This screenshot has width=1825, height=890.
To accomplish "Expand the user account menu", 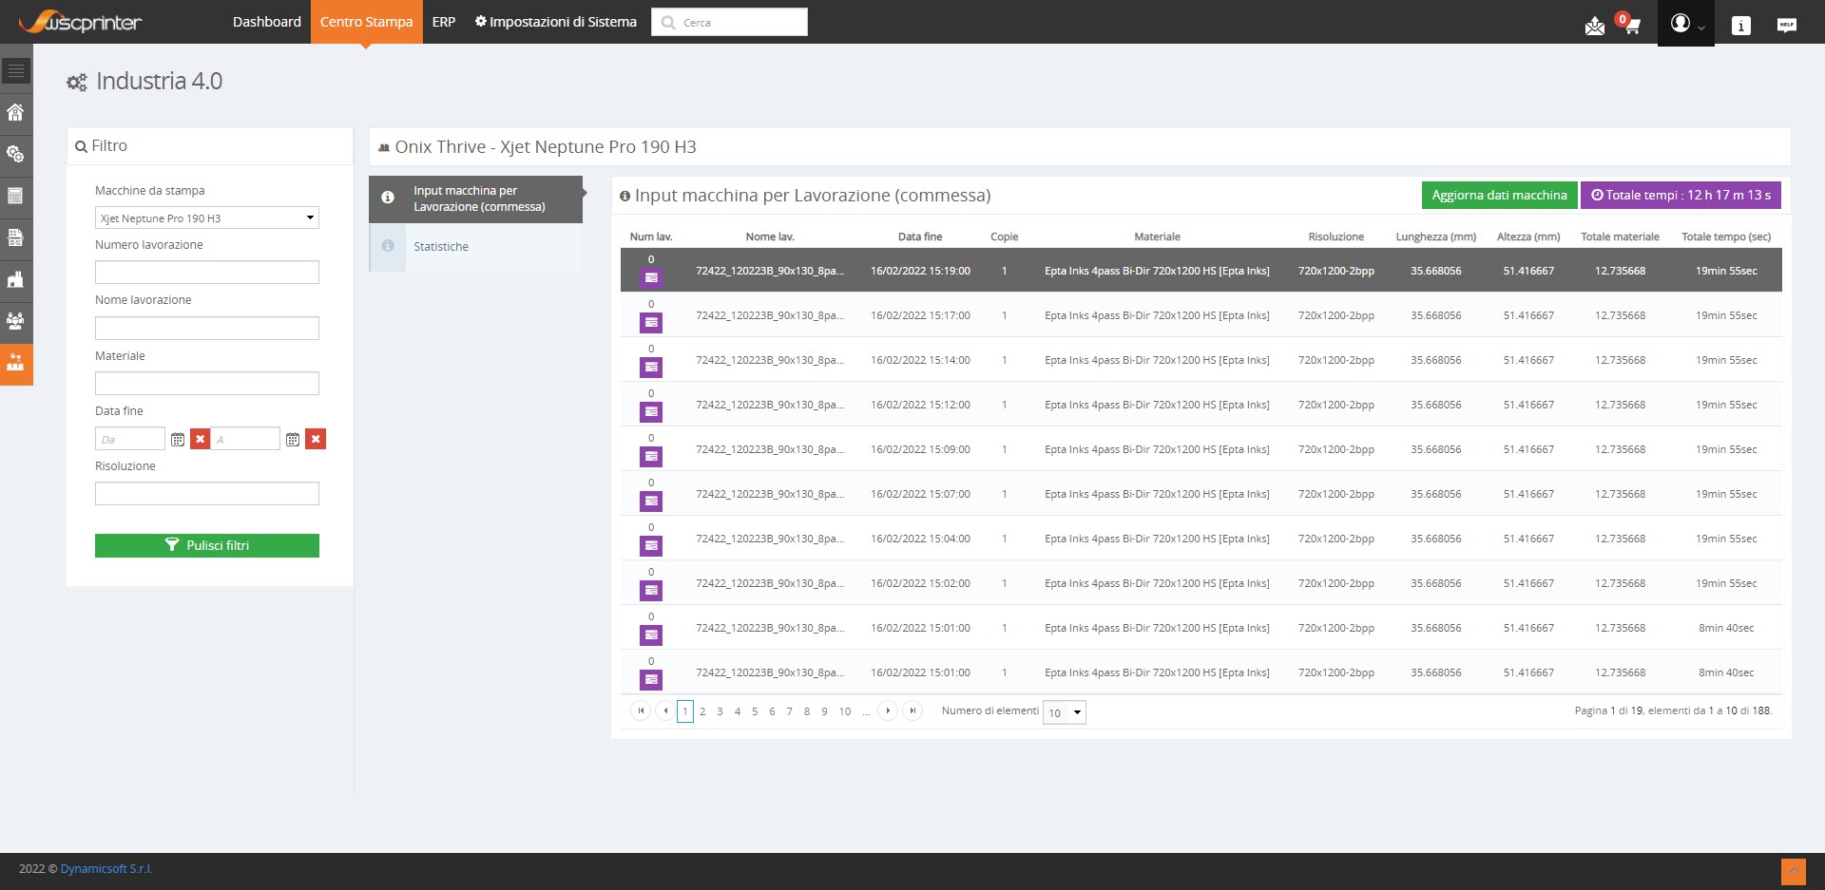I will click(x=1685, y=24).
